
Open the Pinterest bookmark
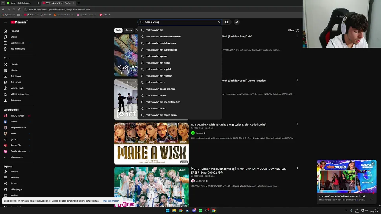click(105, 15)
